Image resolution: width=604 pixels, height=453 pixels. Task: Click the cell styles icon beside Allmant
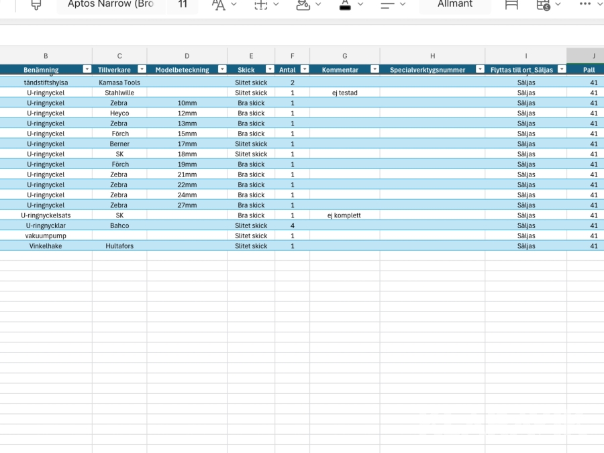pos(511,5)
